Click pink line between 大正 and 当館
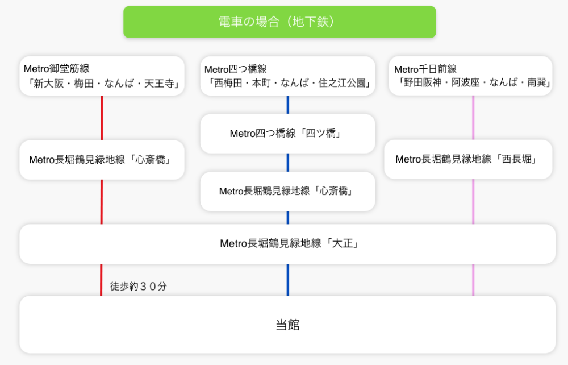The height and width of the screenshot is (365, 568). (x=473, y=280)
